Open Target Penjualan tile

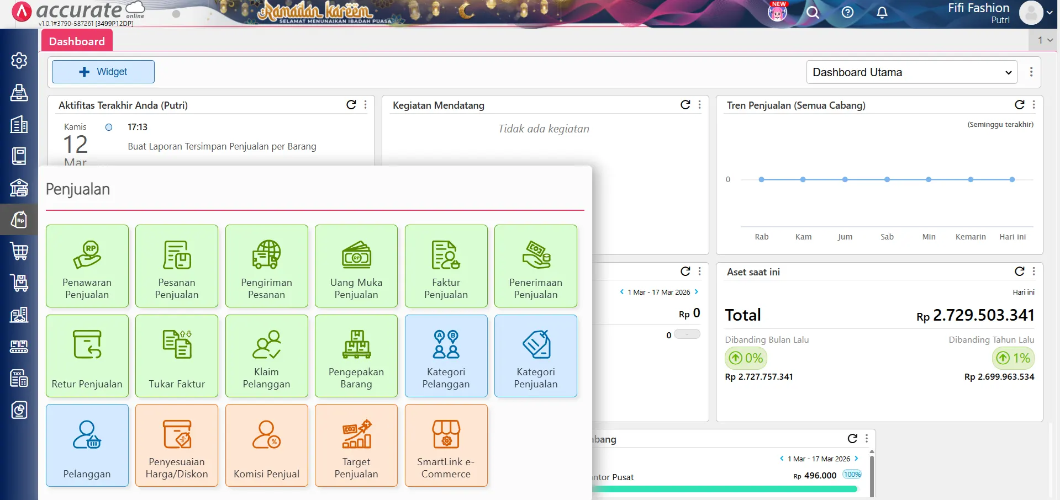coord(356,445)
